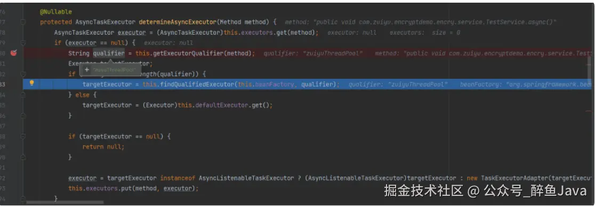Click the vertical scrollbar thumb at right edge
The width and height of the screenshot is (595, 206).
tap(589, 70)
